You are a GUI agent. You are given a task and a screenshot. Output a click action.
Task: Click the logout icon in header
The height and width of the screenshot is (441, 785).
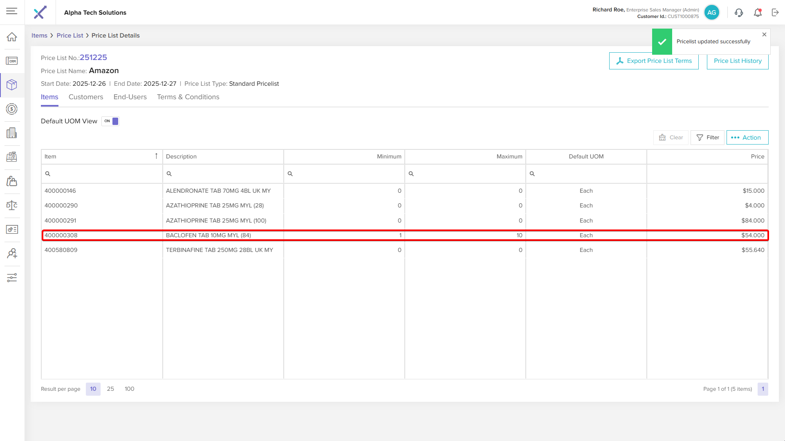pyautogui.click(x=775, y=13)
